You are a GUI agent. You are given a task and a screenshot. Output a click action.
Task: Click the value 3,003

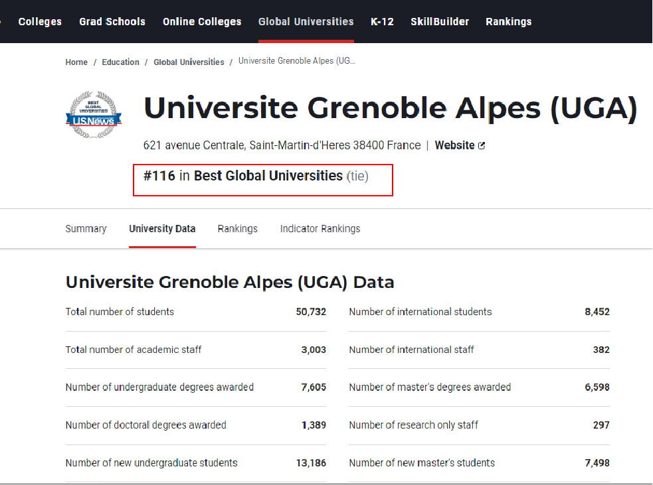coord(314,350)
